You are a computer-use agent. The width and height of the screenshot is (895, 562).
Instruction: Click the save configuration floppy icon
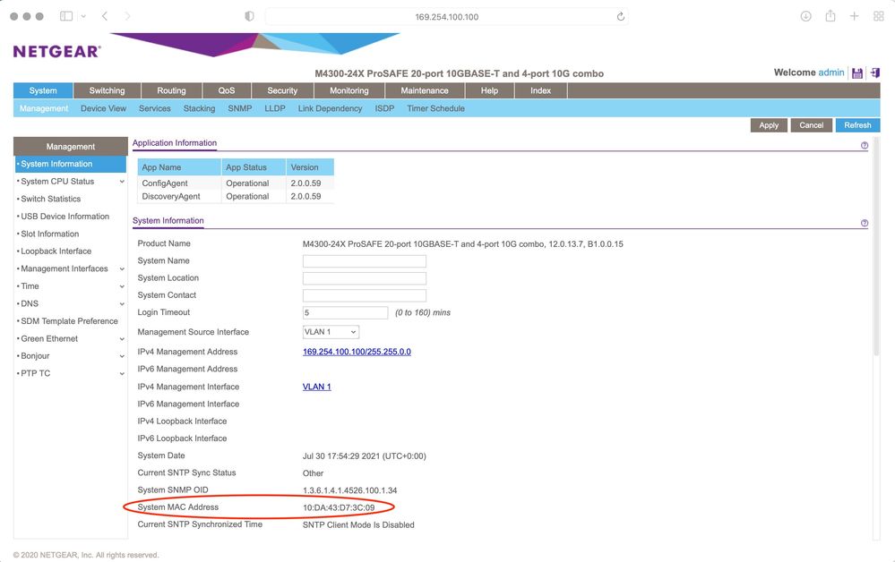[857, 73]
